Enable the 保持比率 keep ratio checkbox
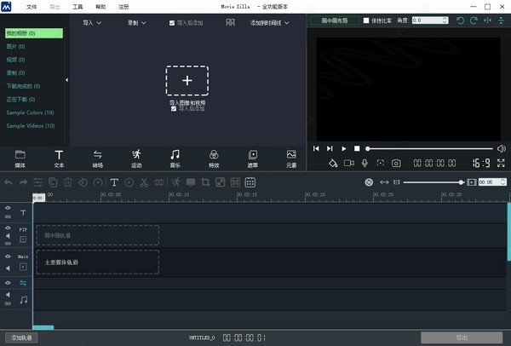The height and width of the screenshot is (346, 511). [x=367, y=20]
